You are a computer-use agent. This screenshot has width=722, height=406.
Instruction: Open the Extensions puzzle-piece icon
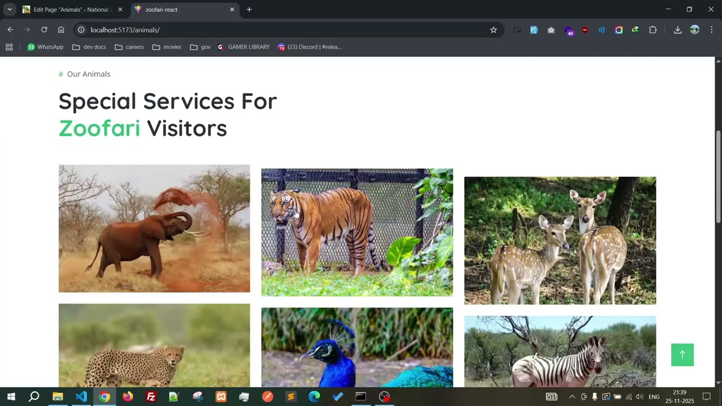click(x=653, y=30)
